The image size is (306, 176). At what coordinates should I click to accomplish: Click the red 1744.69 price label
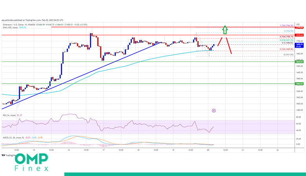click(300, 27)
